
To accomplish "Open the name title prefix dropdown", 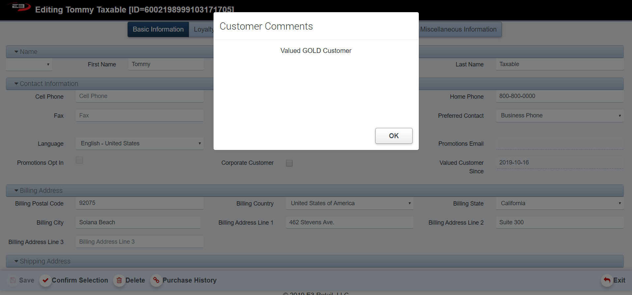I will point(29,64).
